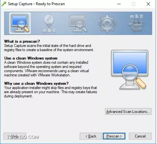Click the 'Why use a clean Windows system?' heading
This screenshot has width=157, height=144.
click(x=36, y=83)
